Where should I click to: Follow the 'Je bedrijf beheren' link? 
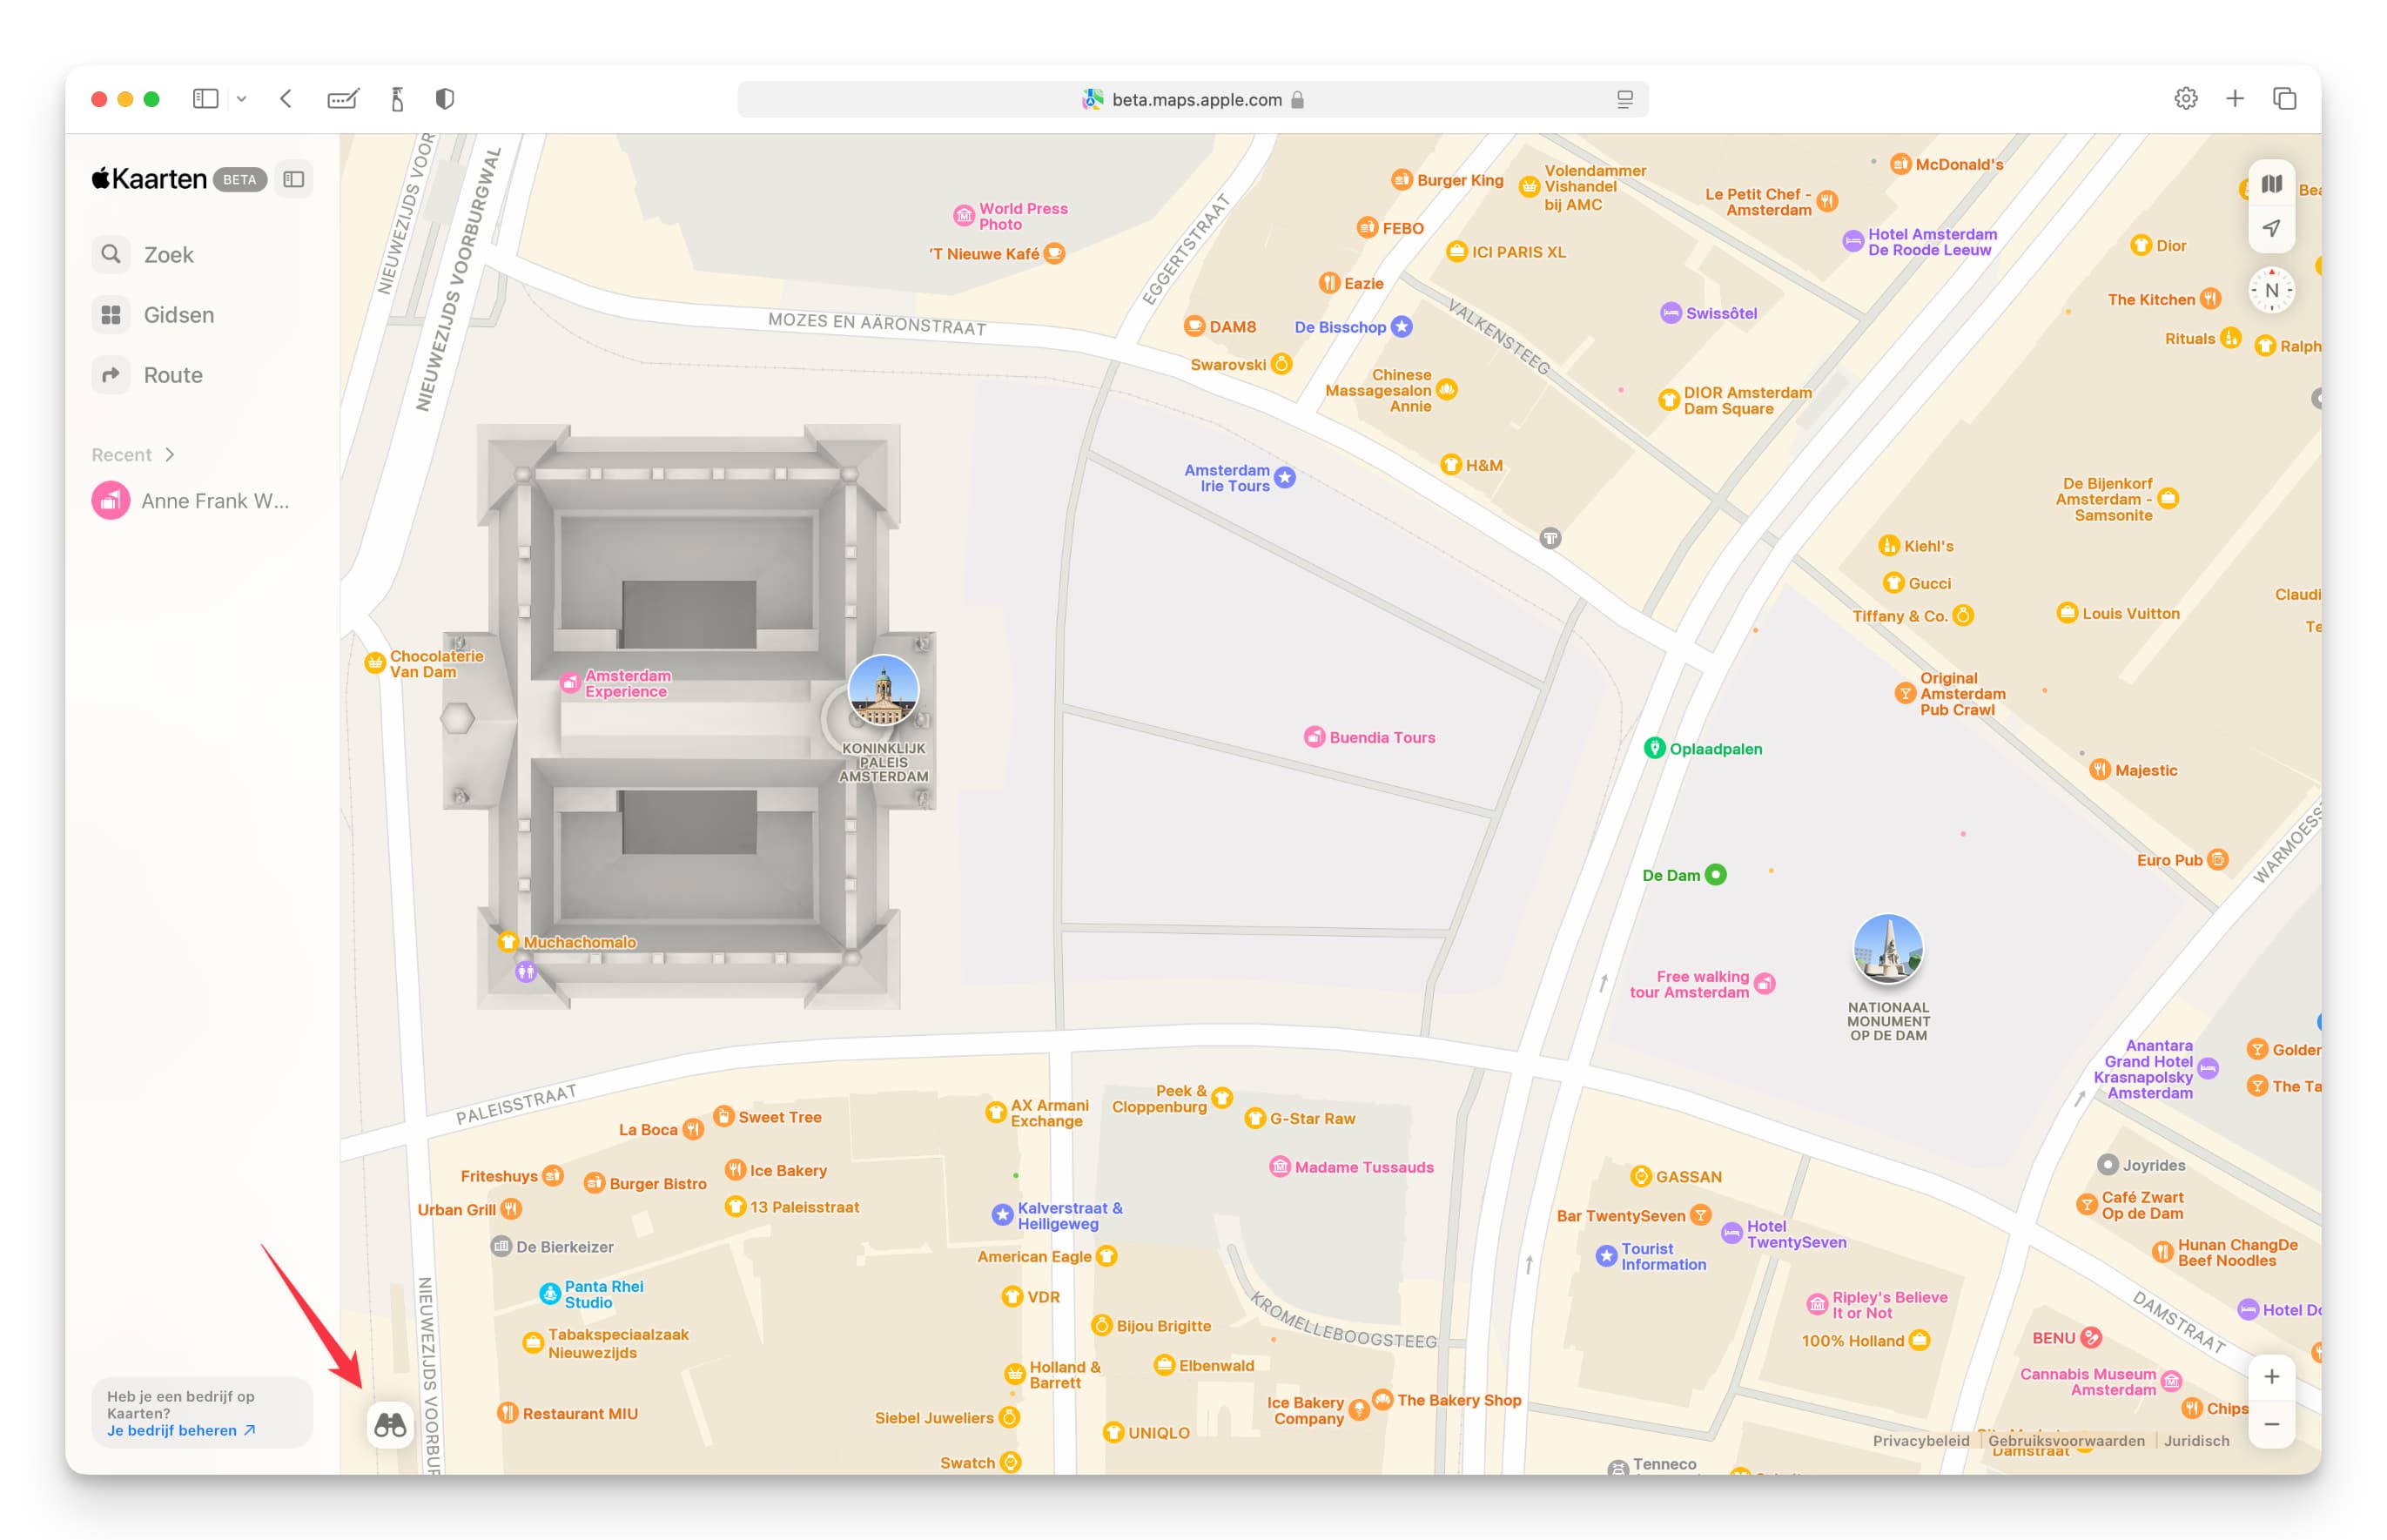[x=181, y=1431]
